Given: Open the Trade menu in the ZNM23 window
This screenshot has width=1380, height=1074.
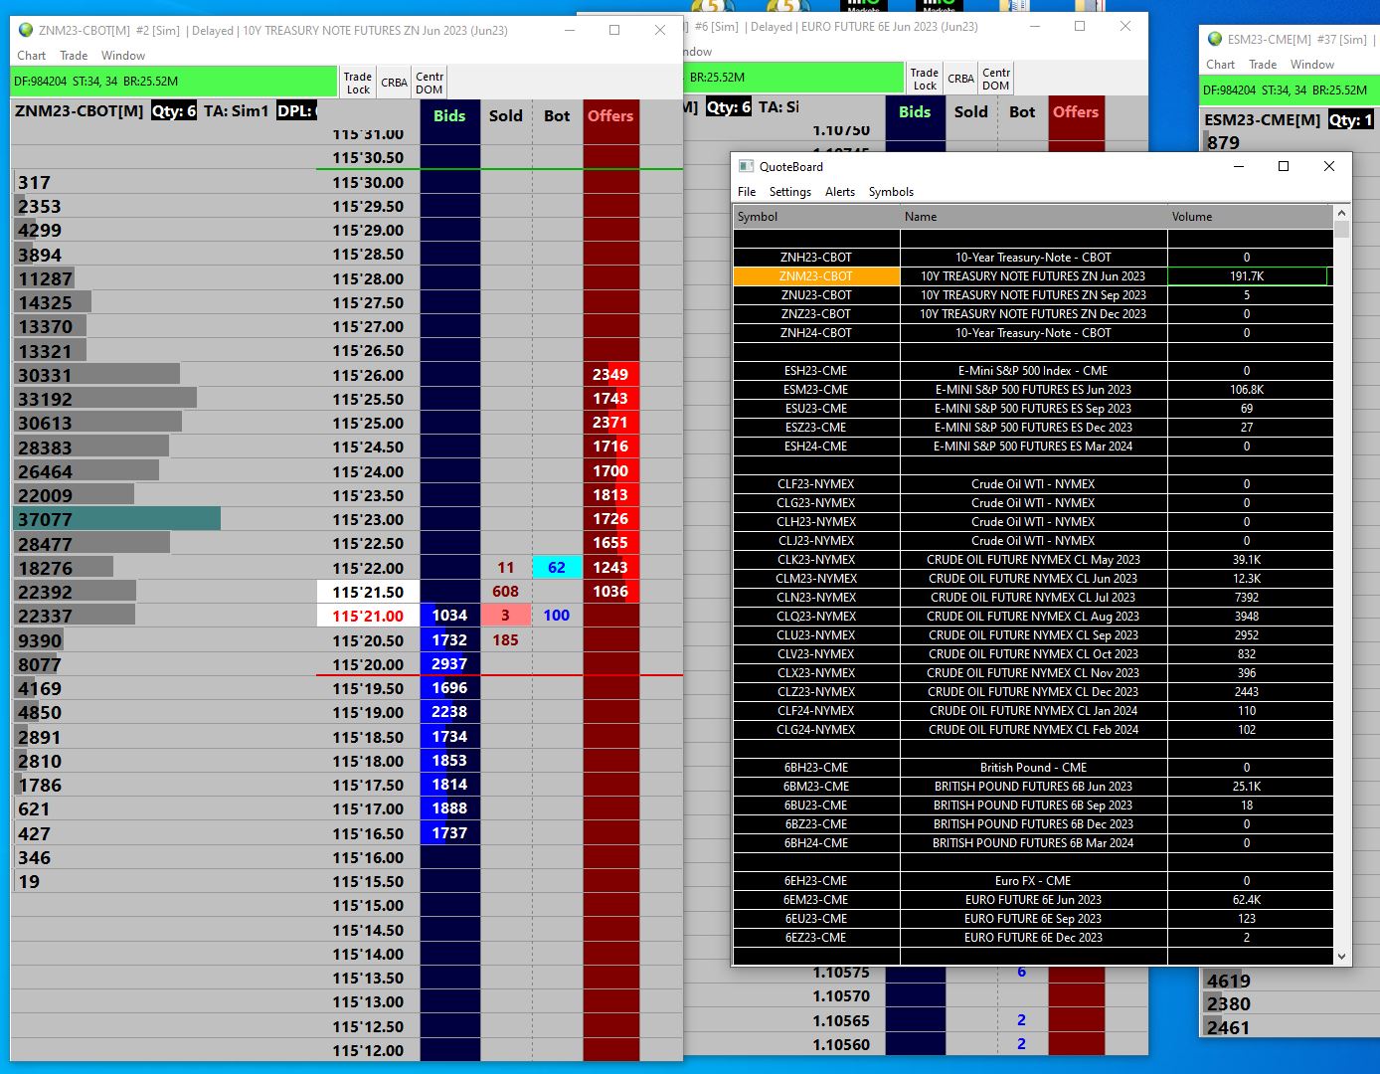Looking at the screenshot, I should 74,56.
